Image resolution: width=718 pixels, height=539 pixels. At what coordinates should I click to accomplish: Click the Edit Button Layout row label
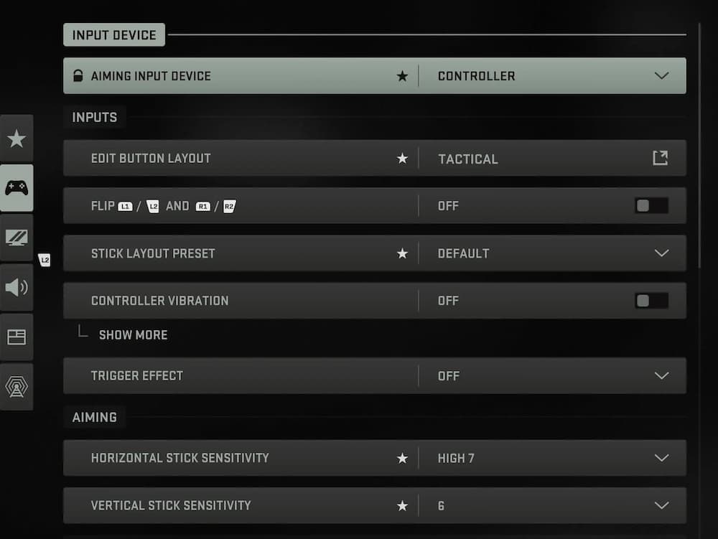click(x=151, y=159)
